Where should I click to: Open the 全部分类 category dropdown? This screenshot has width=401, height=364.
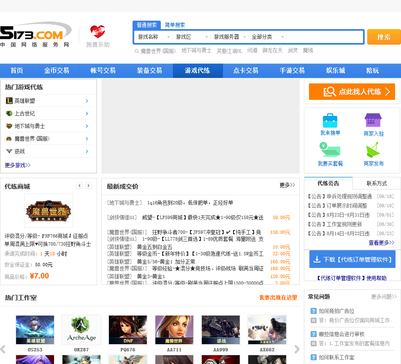(x=268, y=37)
